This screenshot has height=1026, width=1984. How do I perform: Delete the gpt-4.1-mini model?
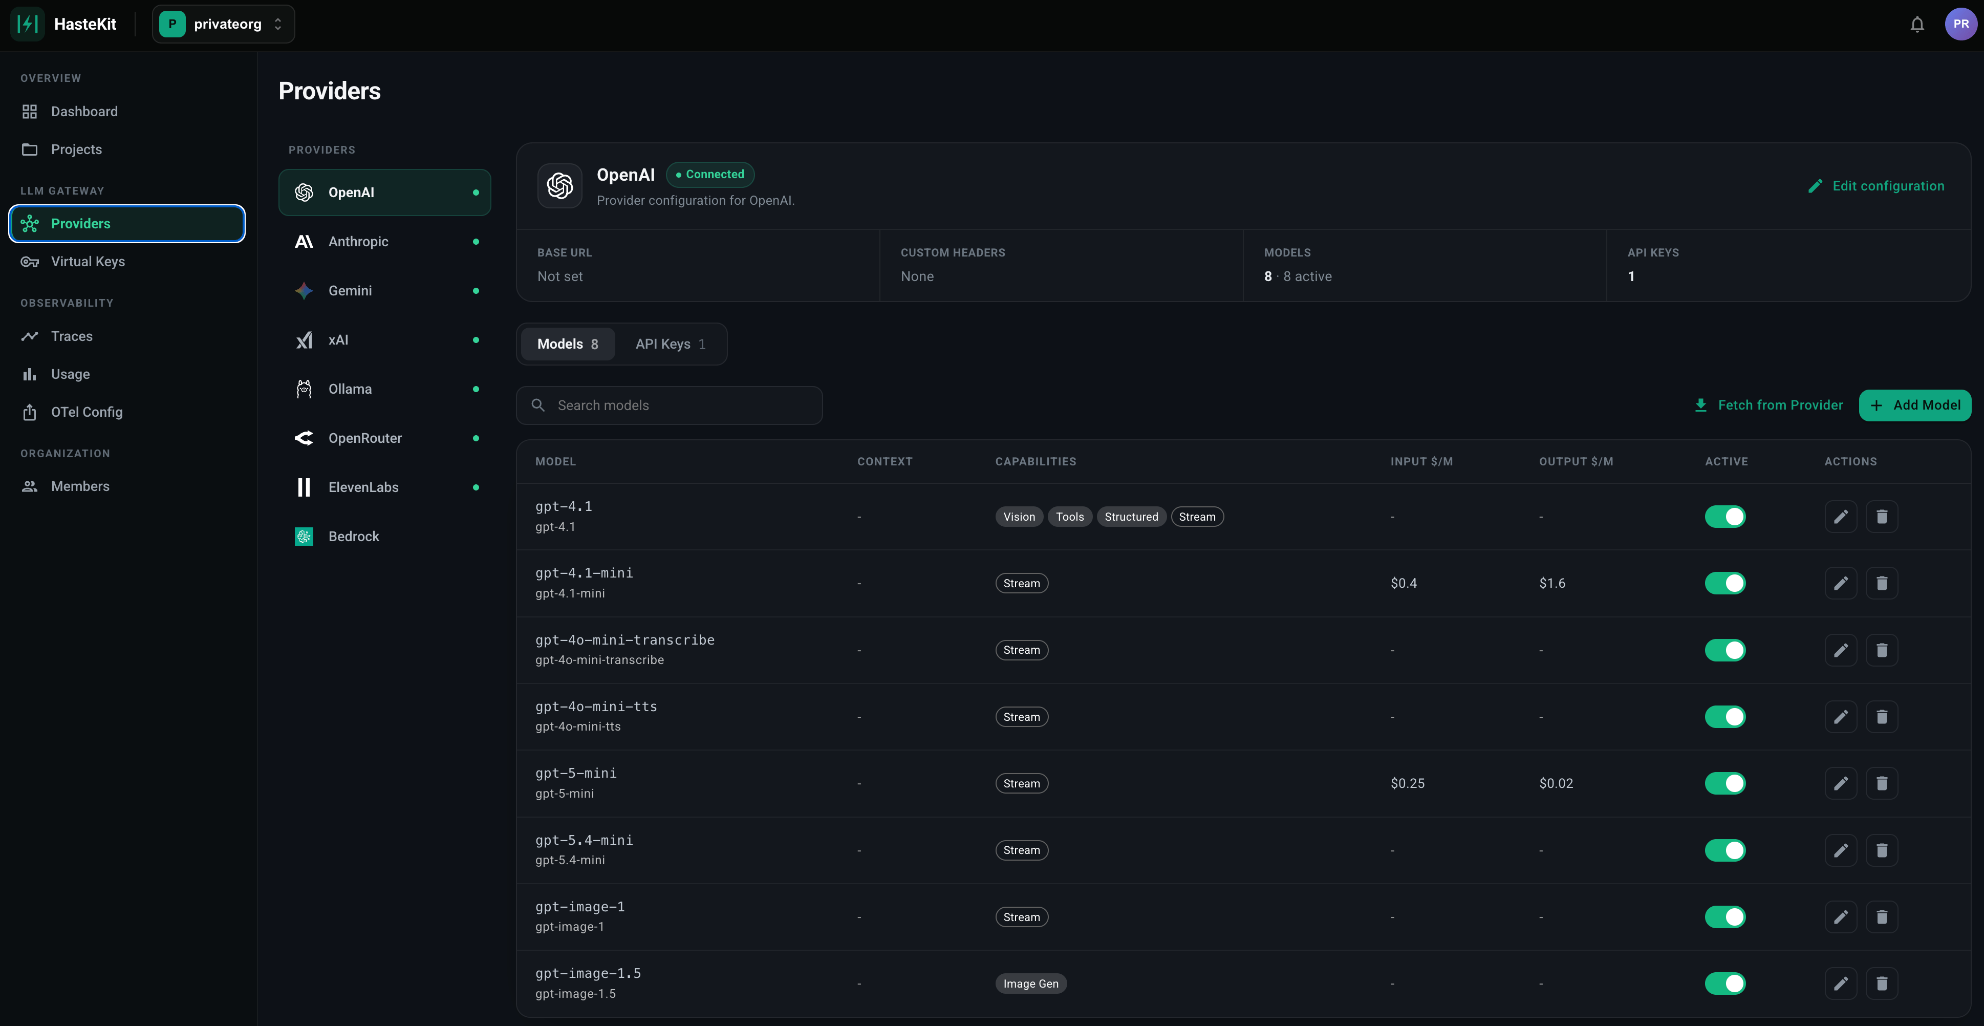click(1882, 583)
